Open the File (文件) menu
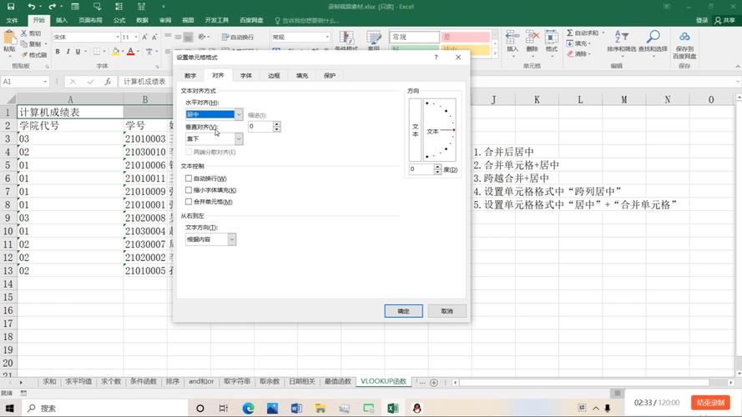742x417 pixels. [x=13, y=20]
